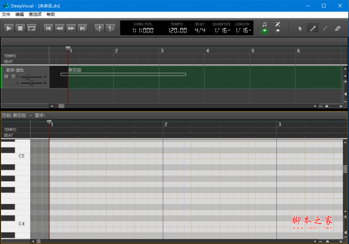Screen dimensions: 349x244
Task: Click the track volume plus sign
Action: 45,77
